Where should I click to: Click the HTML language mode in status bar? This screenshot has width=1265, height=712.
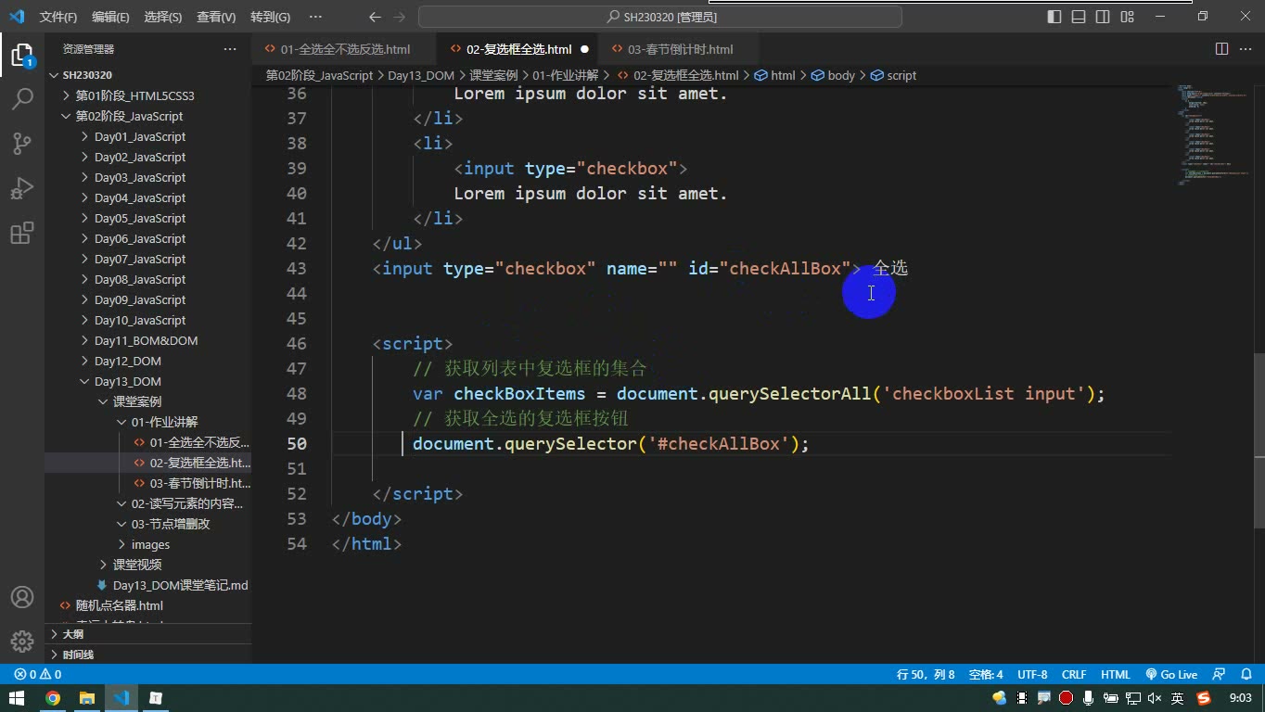1115,674
